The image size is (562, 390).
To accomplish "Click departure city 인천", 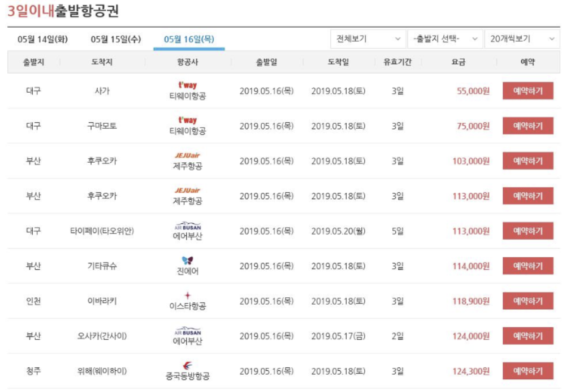I will [x=33, y=301].
